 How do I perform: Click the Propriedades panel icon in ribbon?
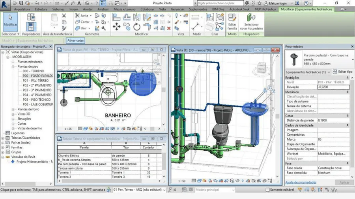pos(31,26)
